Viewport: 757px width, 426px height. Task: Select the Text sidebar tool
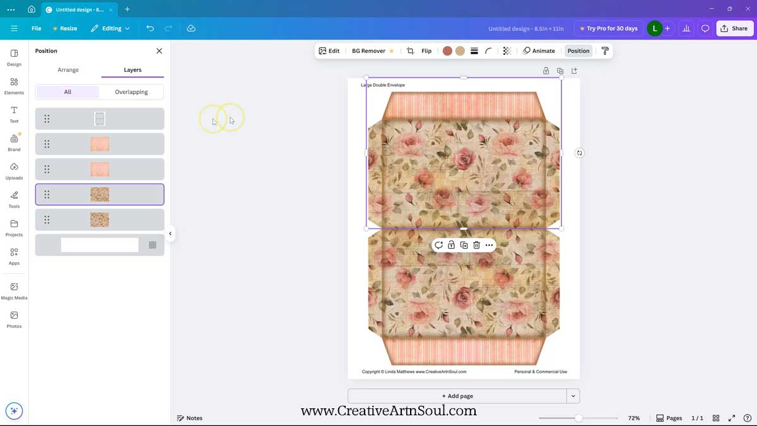(x=14, y=114)
